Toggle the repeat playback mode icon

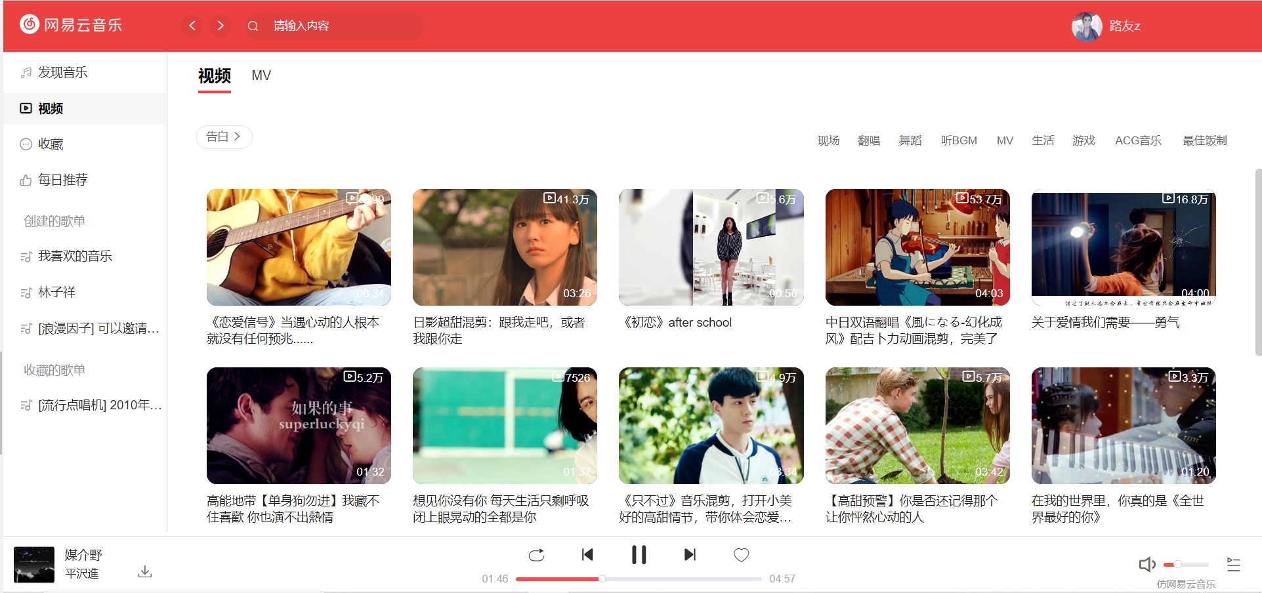536,555
